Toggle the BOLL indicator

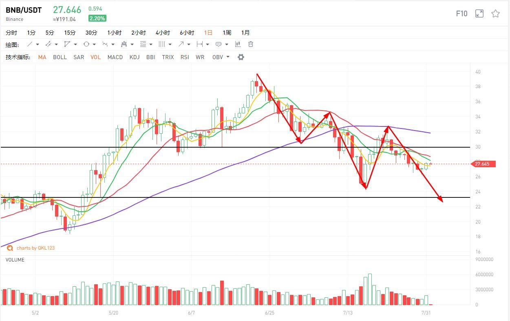pyautogui.click(x=60, y=57)
